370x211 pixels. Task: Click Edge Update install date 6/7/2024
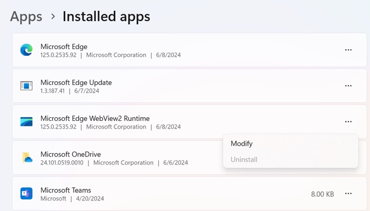87,91
